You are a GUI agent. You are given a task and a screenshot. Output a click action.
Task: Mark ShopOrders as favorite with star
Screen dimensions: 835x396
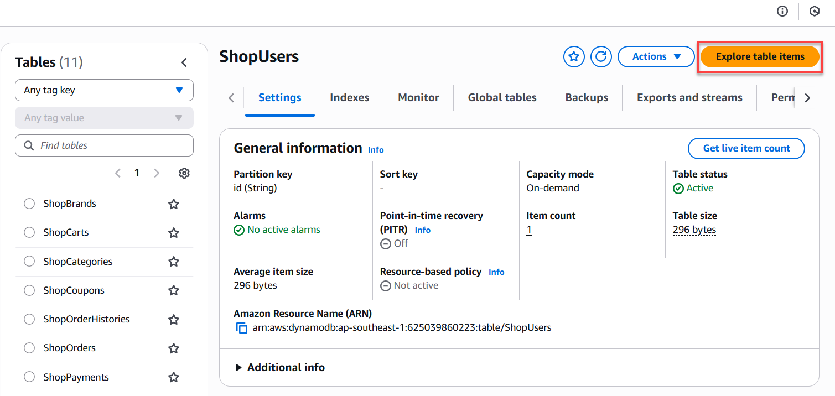click(174, 348)
